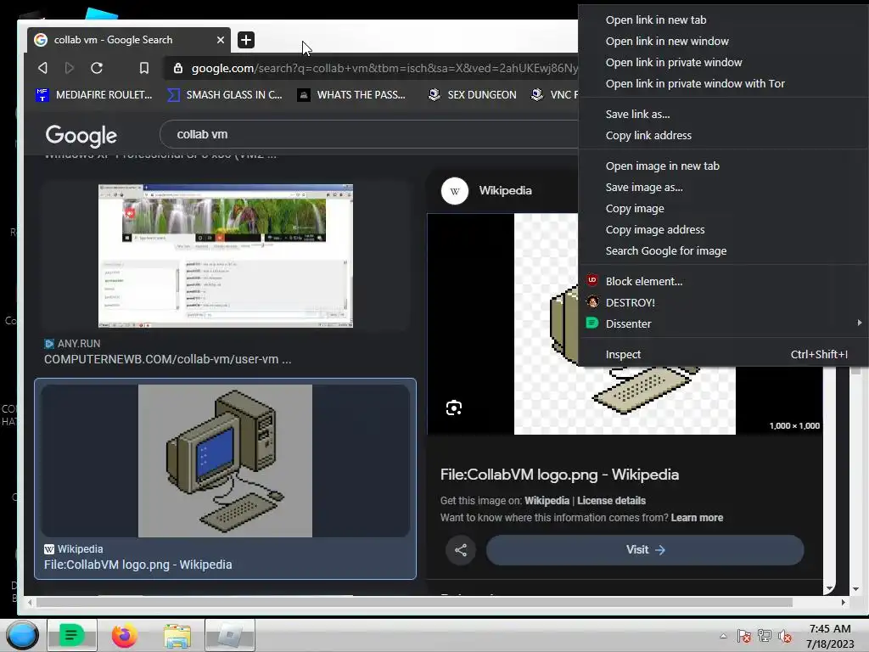Open File:CollabVM logo.png result caption on left

pyautogui.click(x=138, y=565)
